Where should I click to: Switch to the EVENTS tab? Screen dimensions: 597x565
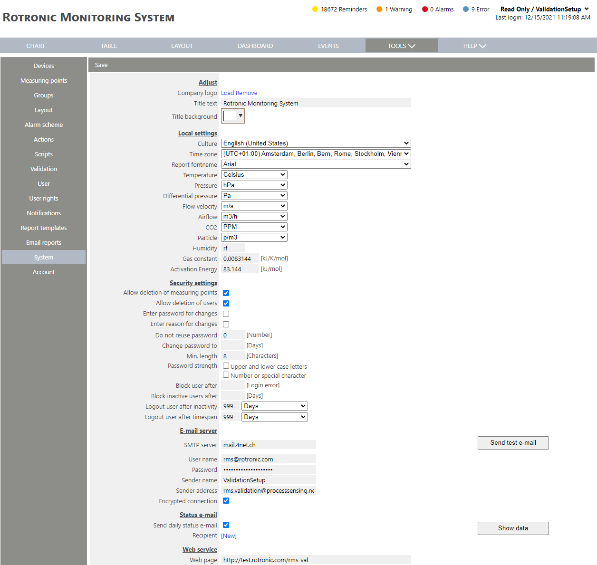click(x=328, y=46)
